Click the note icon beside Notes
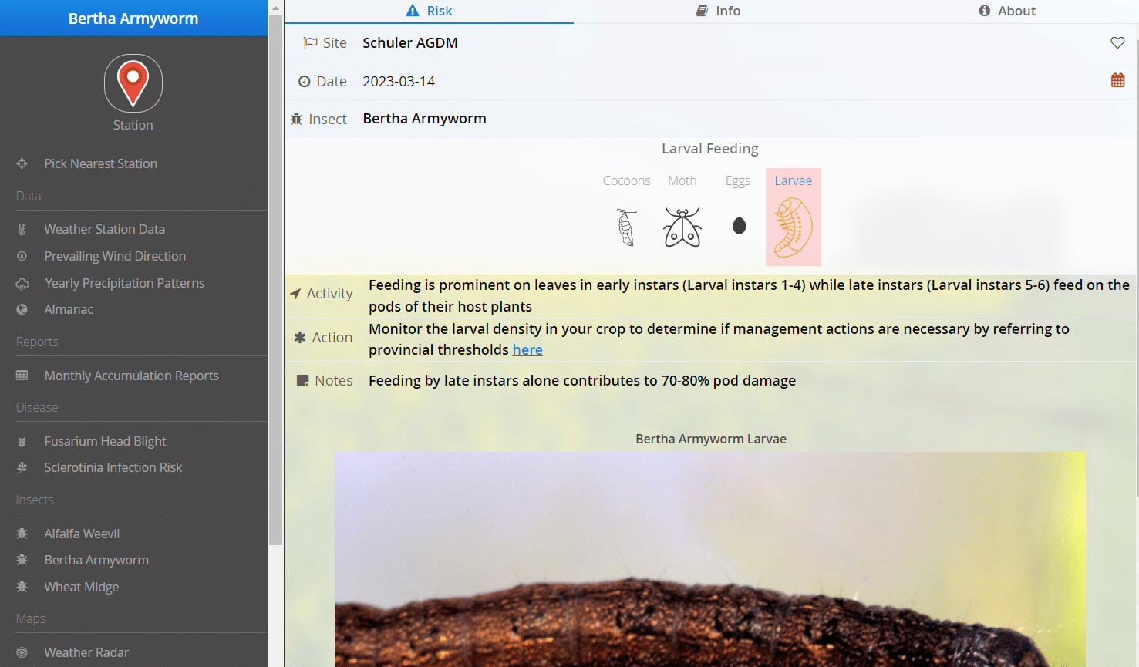Image resolution: width=1139 pixels, height=667 pixels. [303, 381]
